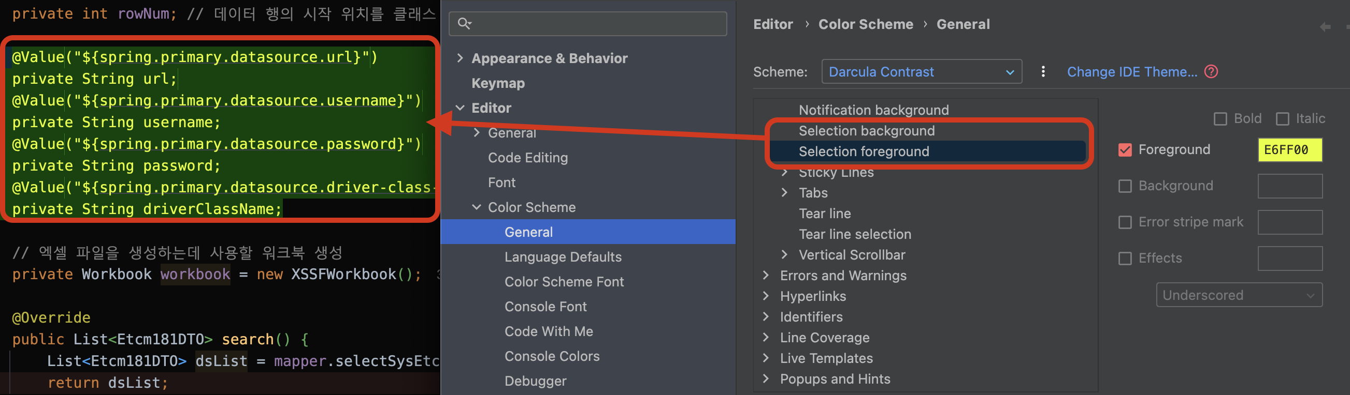Open Language Defaults settings page
The height and width of the screenshot is (395, 1350).
563,257
